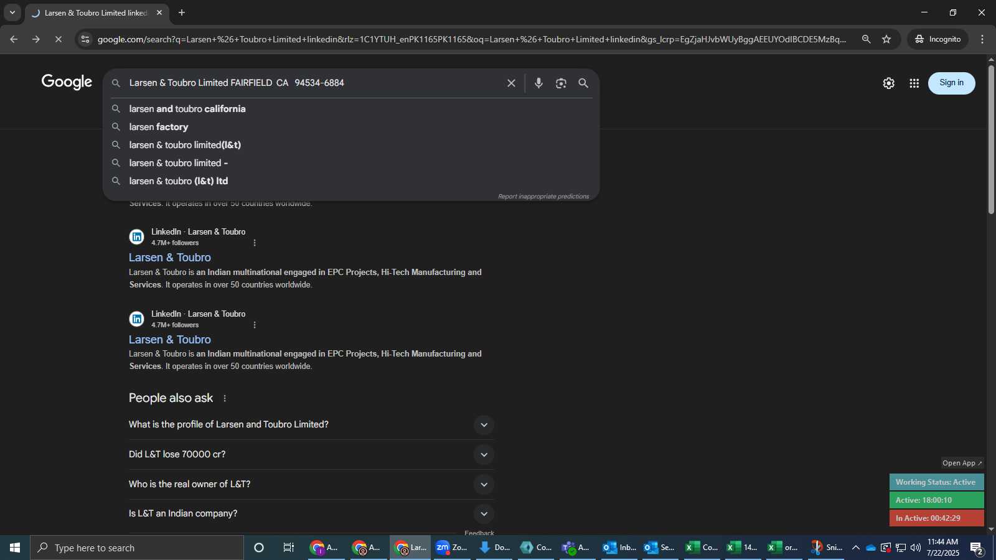Open Task View on taskbar
Image resolution: width=996 pixels, height=560 pixels.
289,548
